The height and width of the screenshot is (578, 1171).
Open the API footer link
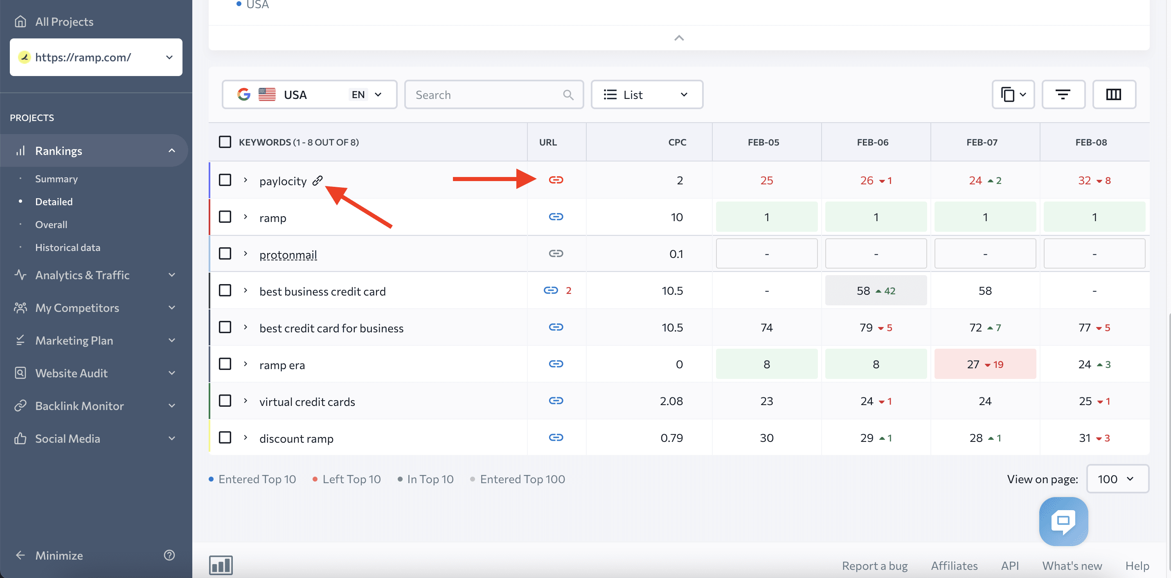[1010, 566]
